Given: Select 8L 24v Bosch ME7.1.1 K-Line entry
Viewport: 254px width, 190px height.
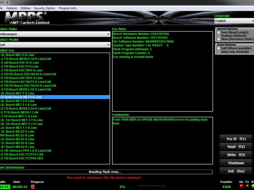Looking at the screenshot, I should click(x=55, y=124).
